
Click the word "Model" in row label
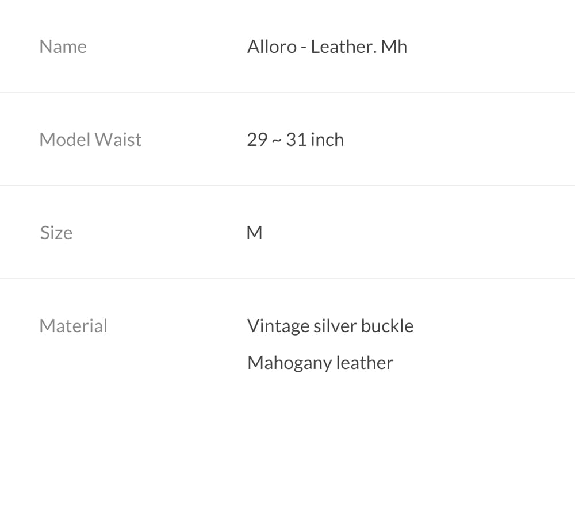click(x=64, y=140)
